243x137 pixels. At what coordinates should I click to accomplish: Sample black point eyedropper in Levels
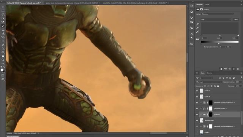(197, 24)
